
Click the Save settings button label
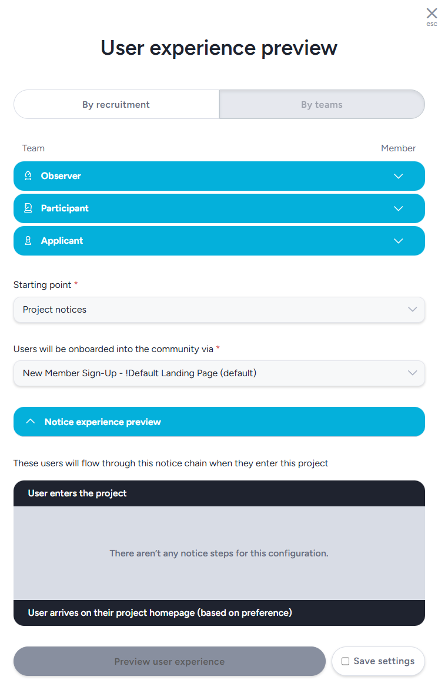point(384,661)
